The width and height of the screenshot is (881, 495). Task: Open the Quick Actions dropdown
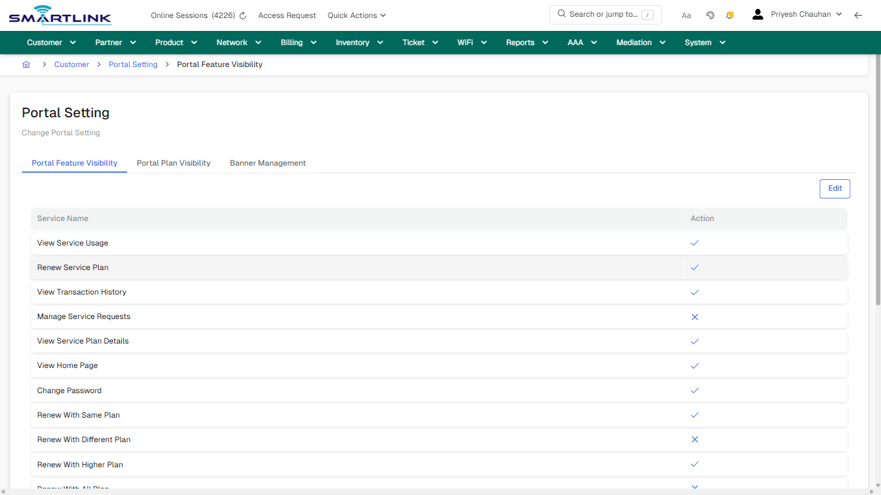356,15
